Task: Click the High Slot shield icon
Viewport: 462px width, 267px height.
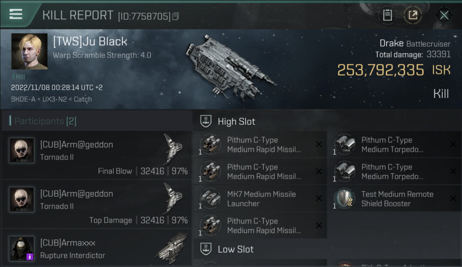Action: coord(206,121)
